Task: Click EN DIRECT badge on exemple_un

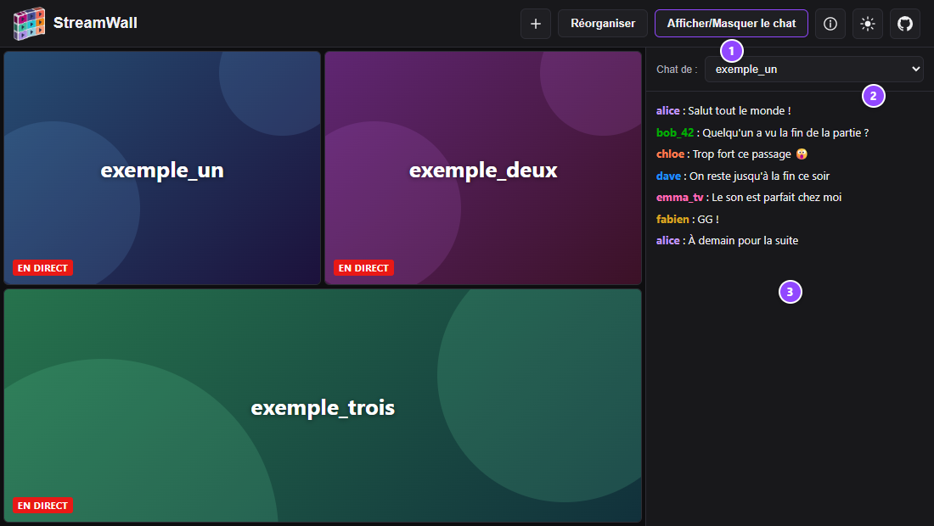Action: pos(43,268)
